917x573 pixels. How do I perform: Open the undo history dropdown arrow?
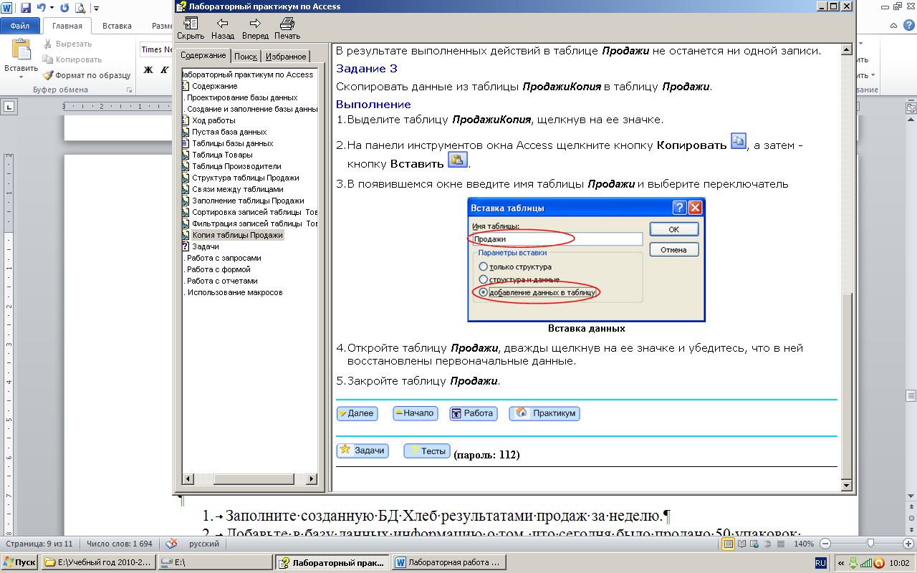tap(52, 9)
